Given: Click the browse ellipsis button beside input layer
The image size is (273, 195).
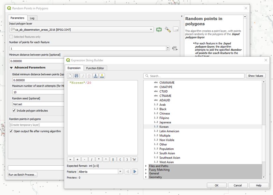Looking at the screenshot, I should coord(176,29).
